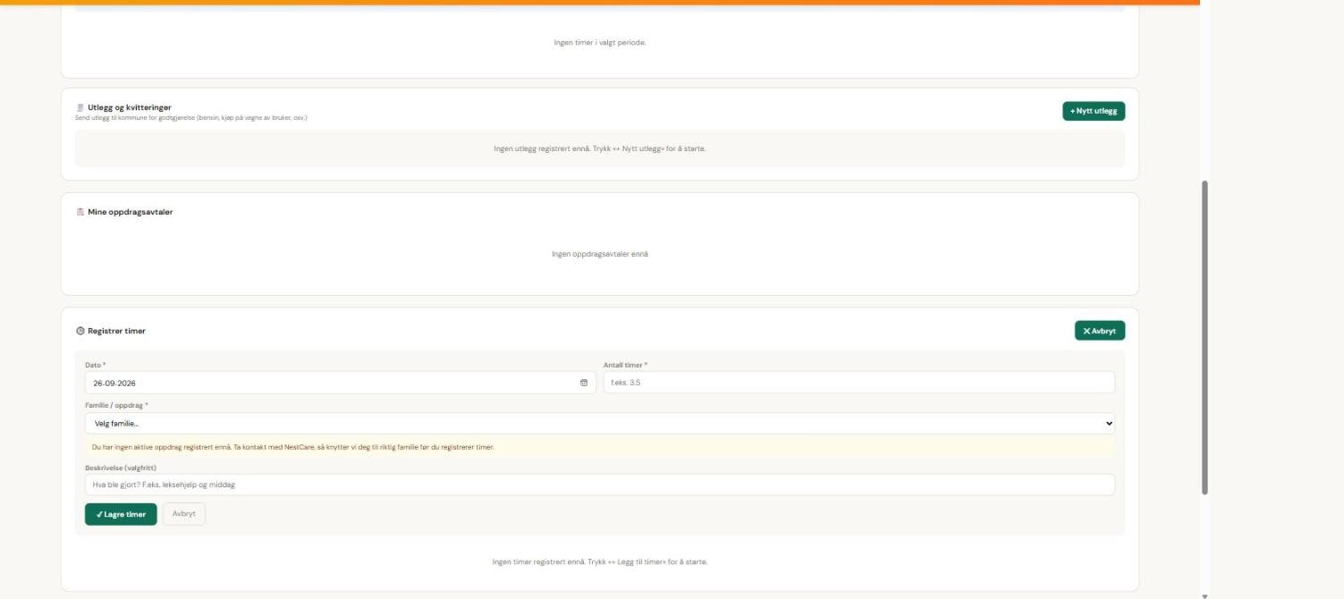Close the form with the green X Avbryt button
Screen dimensions: 1344x599
(1100, 331)
